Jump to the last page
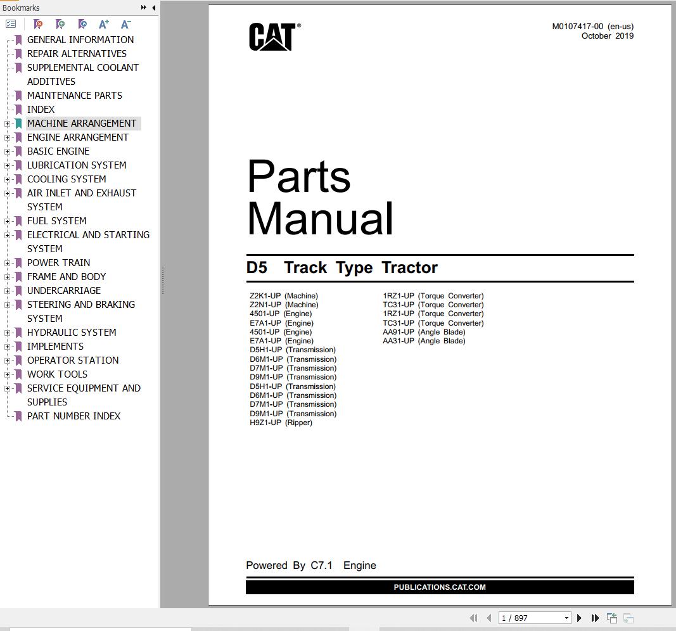Viewport: 676px width, 631px height. coord(596,618)
